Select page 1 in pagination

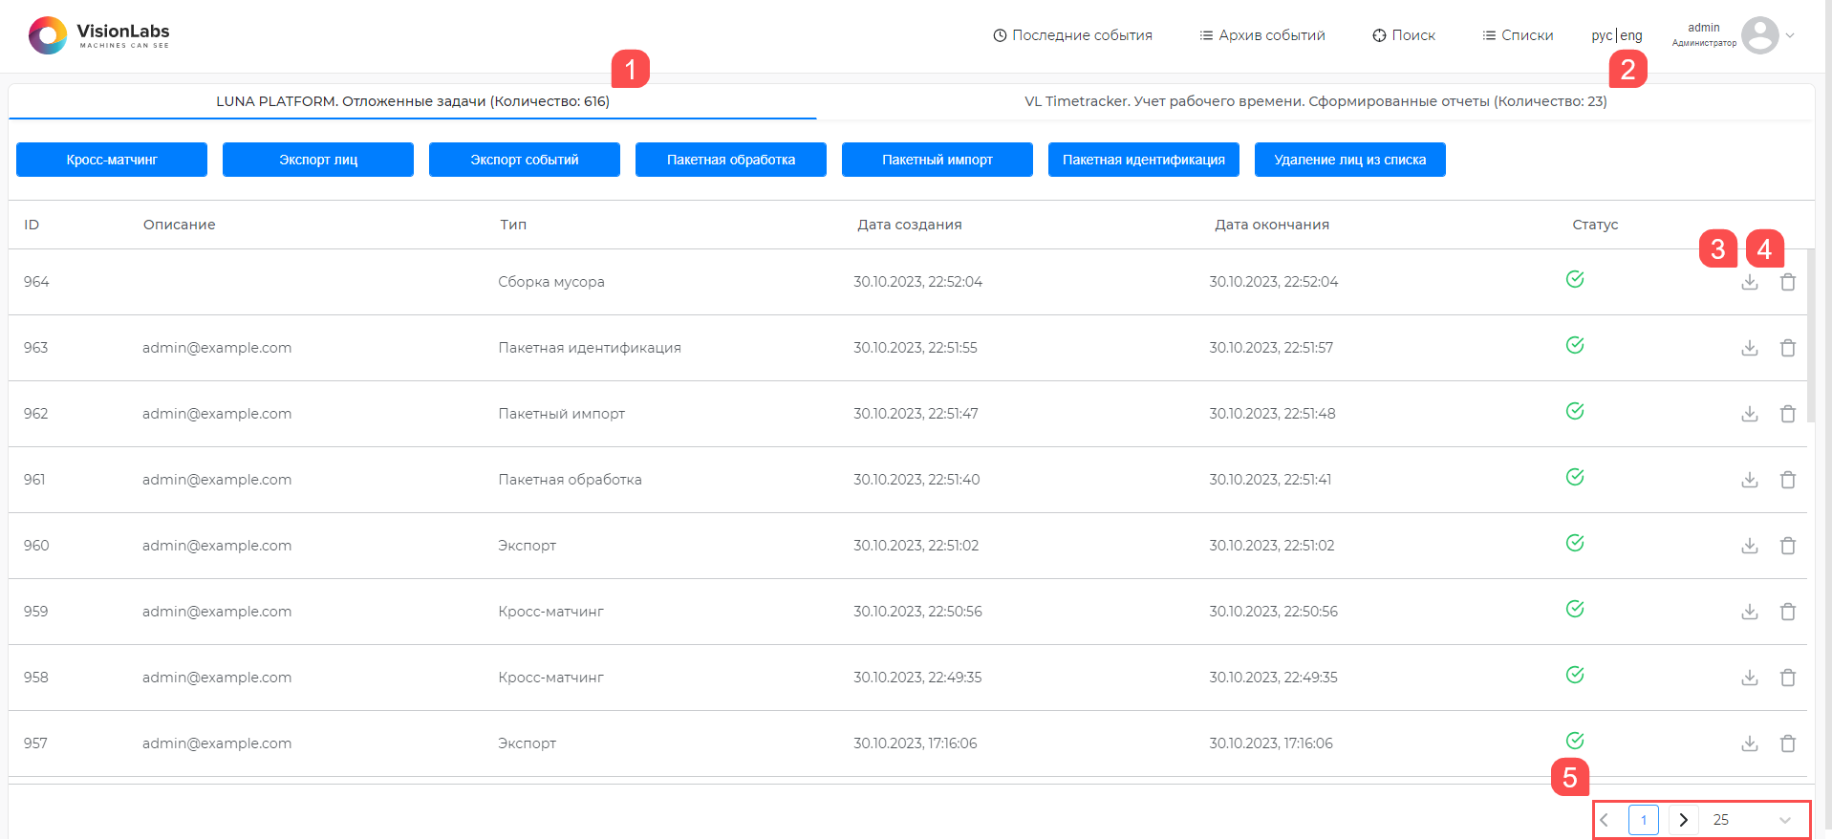click(x=1644, y=820)
